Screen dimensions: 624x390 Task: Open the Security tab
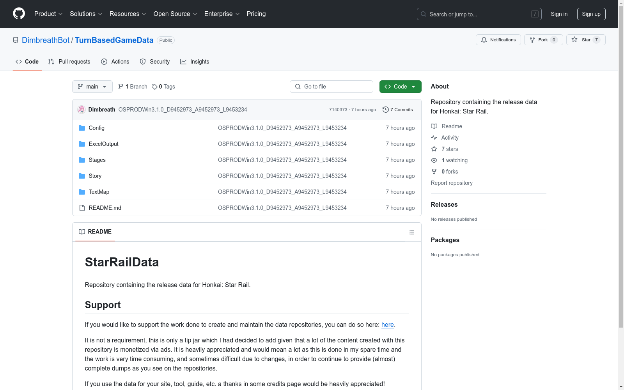pos(155,62)
